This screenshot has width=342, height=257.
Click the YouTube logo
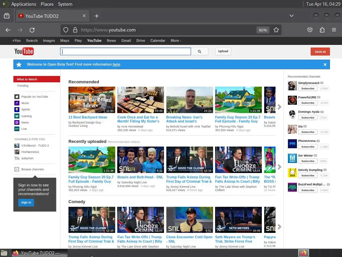24,51
